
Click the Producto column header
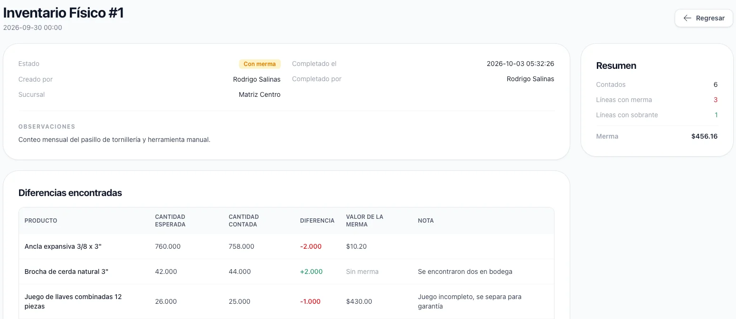[41, 221]
